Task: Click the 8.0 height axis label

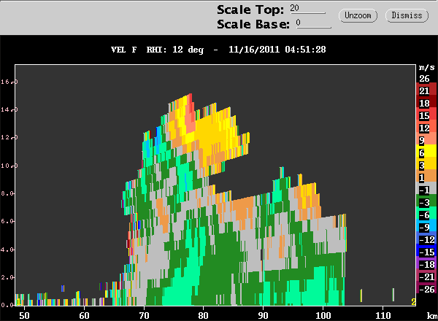Action: pyautogui.click(x=8, y=193)
